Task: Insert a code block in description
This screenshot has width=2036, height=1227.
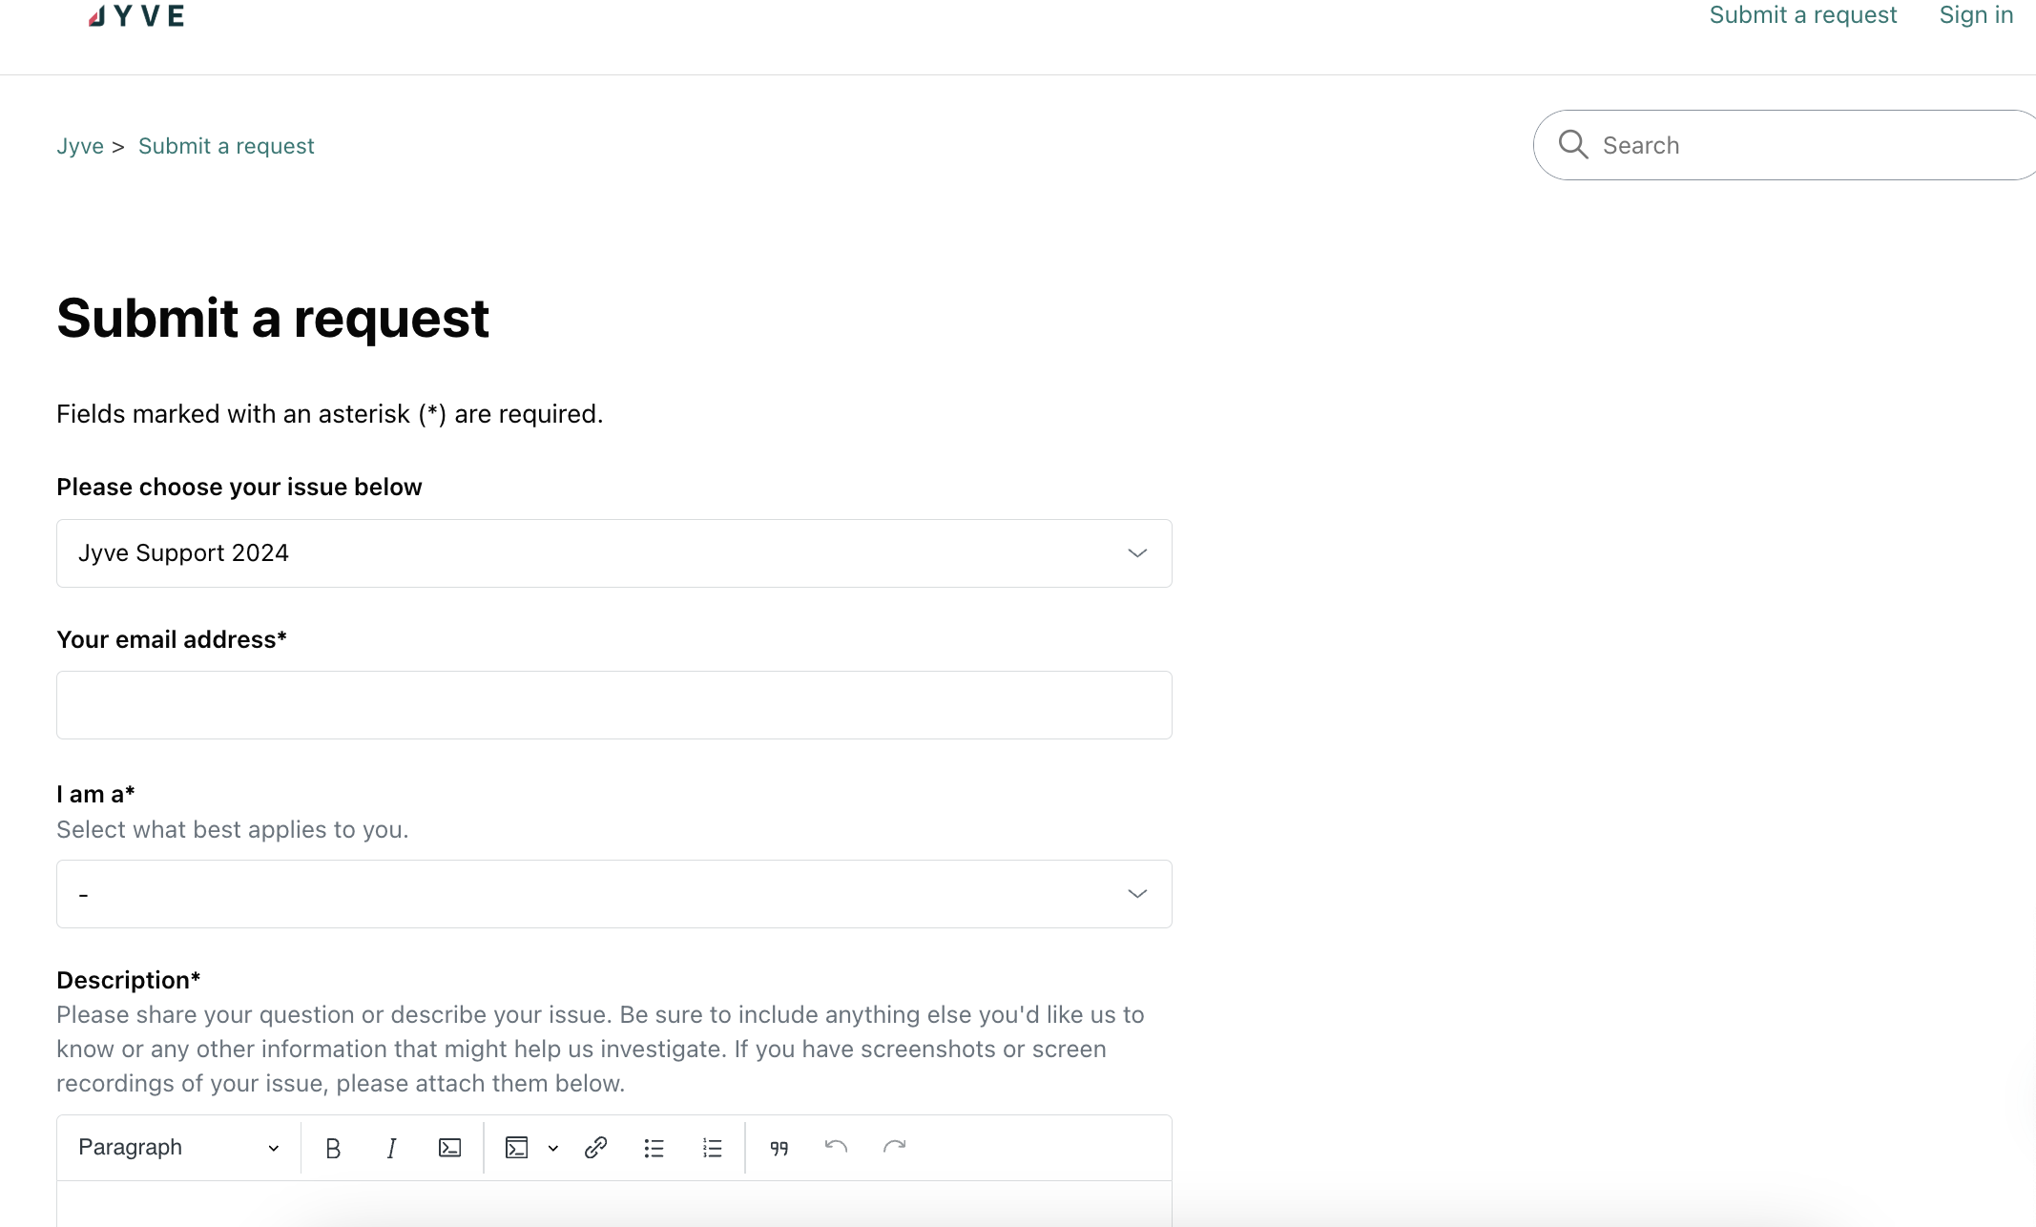Action: point(517,1148)
